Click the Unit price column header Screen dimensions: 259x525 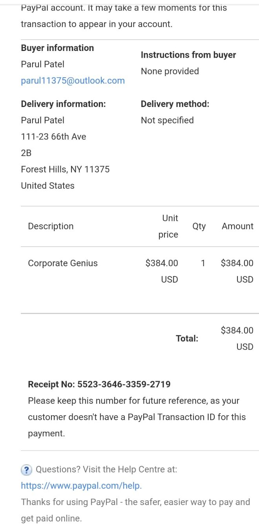169,226
